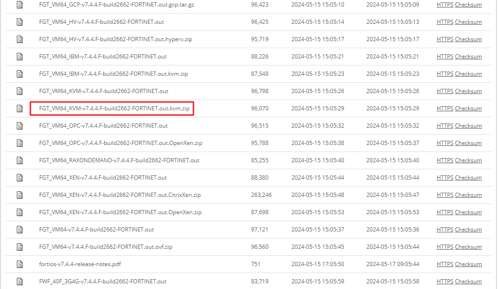
Task: Click file icon for XEN OpenXen.zip
Action: point(20,212)
